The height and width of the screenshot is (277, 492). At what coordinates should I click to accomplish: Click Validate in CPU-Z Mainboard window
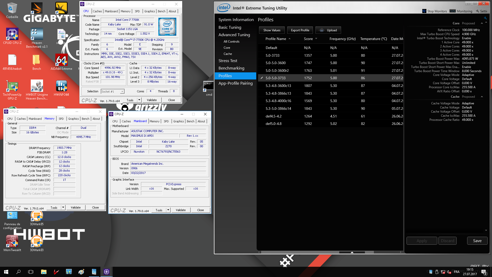point(181,210)
